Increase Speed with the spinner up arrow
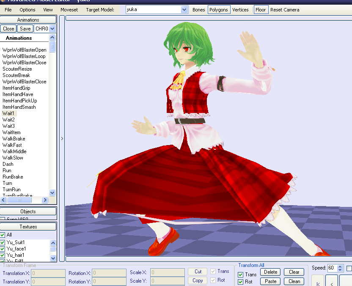Screen dimensions: 352x286 point(340,266)
